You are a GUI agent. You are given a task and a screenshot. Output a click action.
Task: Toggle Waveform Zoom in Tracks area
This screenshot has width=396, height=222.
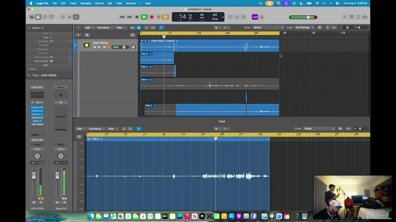click(x=320, y=27)
